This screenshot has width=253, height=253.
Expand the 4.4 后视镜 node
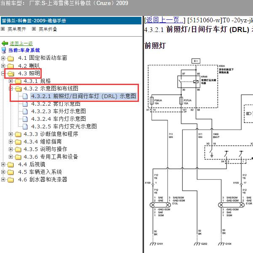(x=3, y=165)
